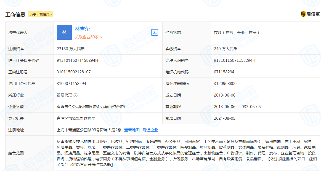Image resolution: width=321 pixels, height=171 pixels.
Task: Click the 统一社会信用代码 label
Action: point(24,61)
